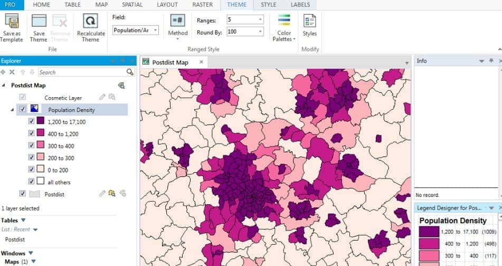Switch to the SPATIAL ribbon tab
This screenshot has height=266, width=502.
tap(132, 5)
